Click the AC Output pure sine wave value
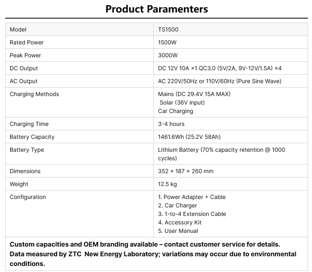This screenshot has width=312, height=272. click(220, 81)
